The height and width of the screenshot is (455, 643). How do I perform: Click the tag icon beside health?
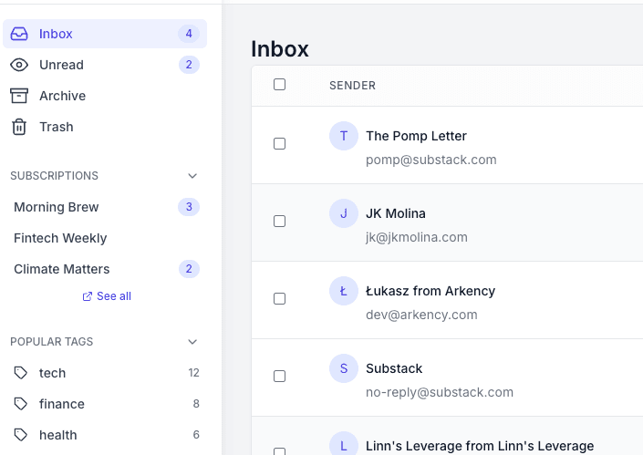click(x=20, y=435)
